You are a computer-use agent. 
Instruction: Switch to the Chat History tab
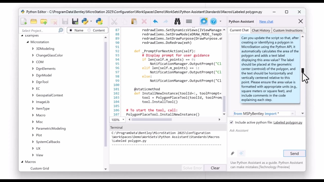point(261,30)
